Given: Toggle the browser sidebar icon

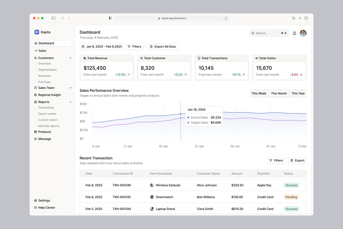Looking at the screenshot, I should 53,18.
